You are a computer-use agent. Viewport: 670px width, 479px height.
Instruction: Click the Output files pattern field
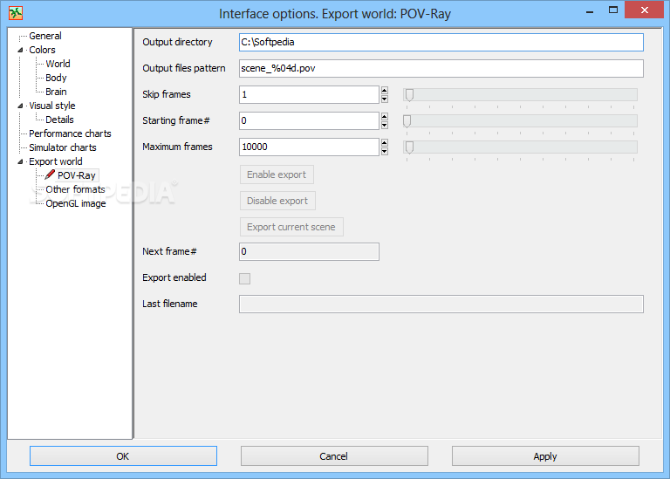(x=441, y=68)
